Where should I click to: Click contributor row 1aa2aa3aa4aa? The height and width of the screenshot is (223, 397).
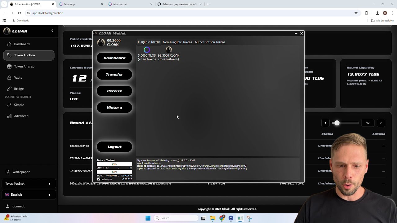tap(79, 146)
